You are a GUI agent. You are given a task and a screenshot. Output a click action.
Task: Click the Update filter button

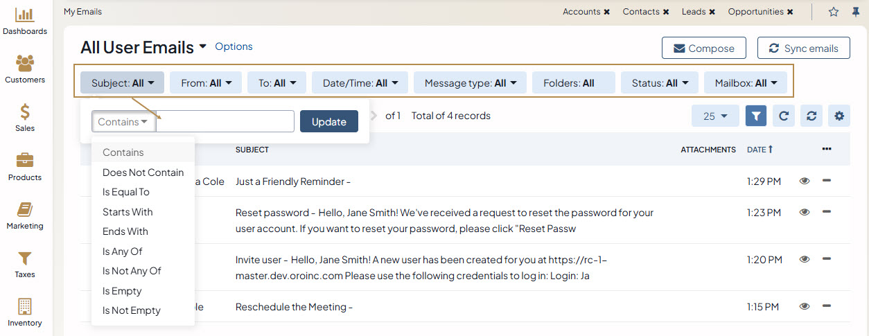point(328,122)
